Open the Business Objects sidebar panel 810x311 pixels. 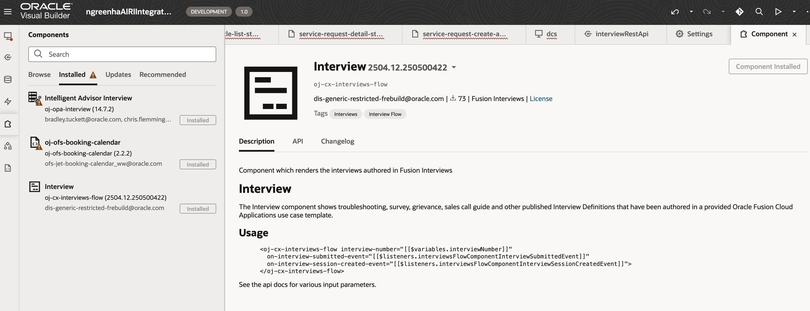pyautogui.click(x=8, y=79)
